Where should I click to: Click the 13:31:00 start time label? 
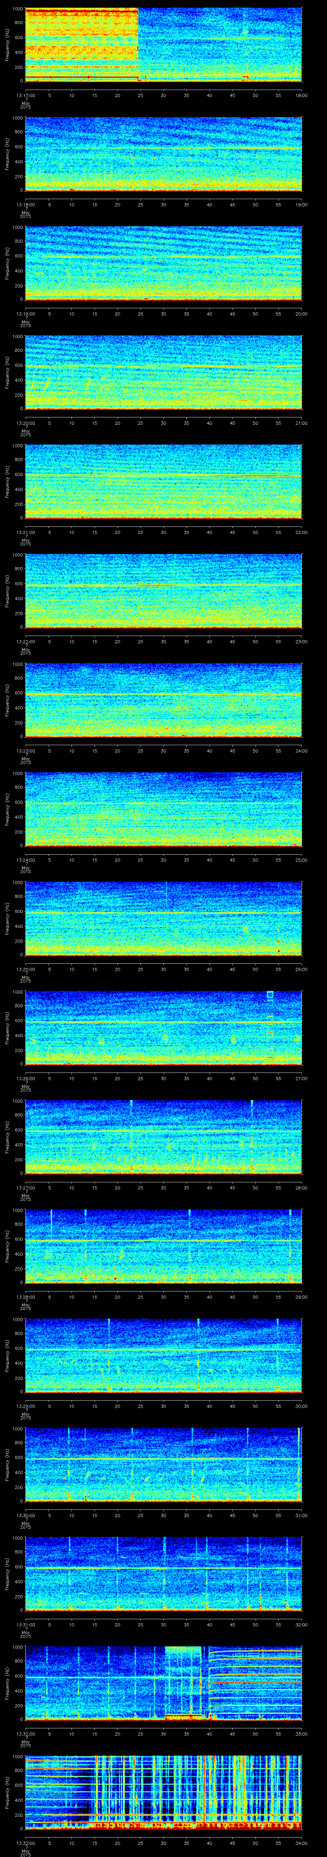pyautogui.click(x=25, y=1625)
